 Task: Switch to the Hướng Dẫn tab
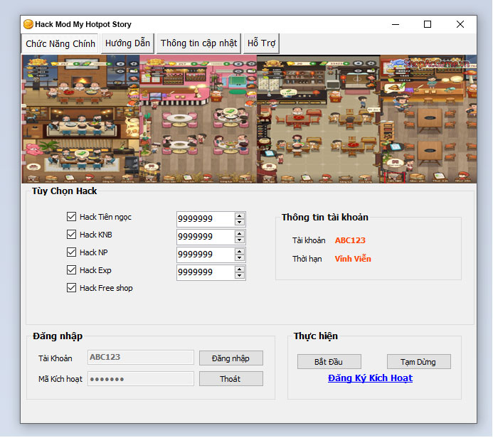tap(127, 43)
